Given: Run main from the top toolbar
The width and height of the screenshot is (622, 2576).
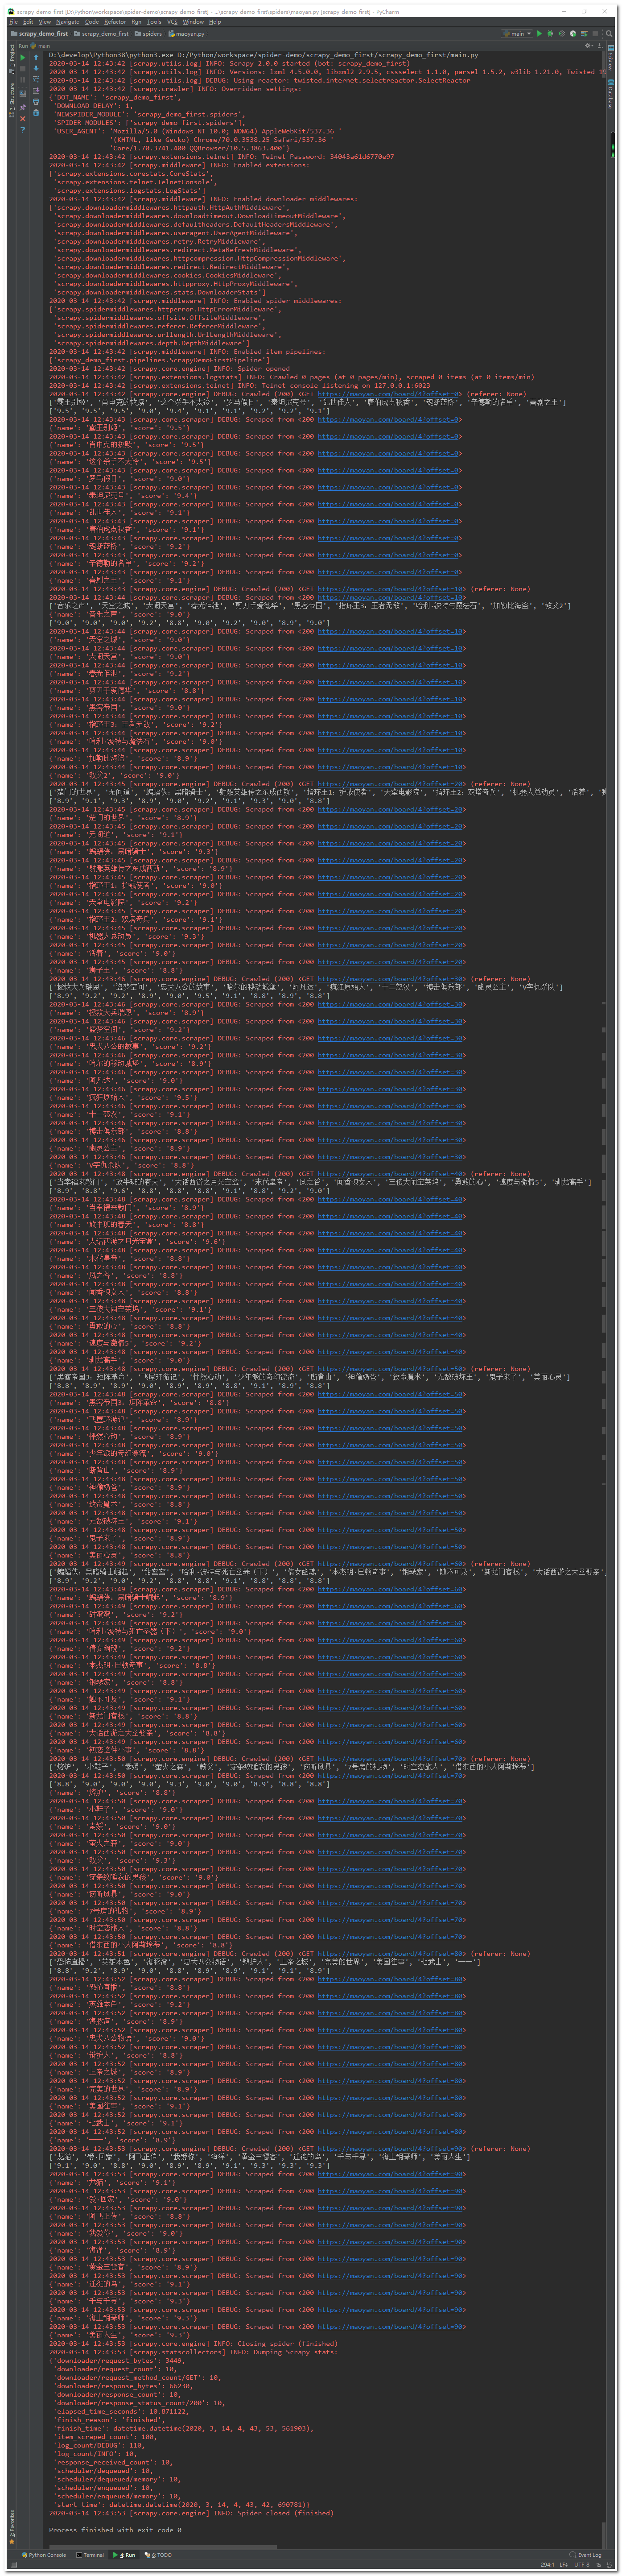Looking at the screenshot, I should tap(539, 33).
